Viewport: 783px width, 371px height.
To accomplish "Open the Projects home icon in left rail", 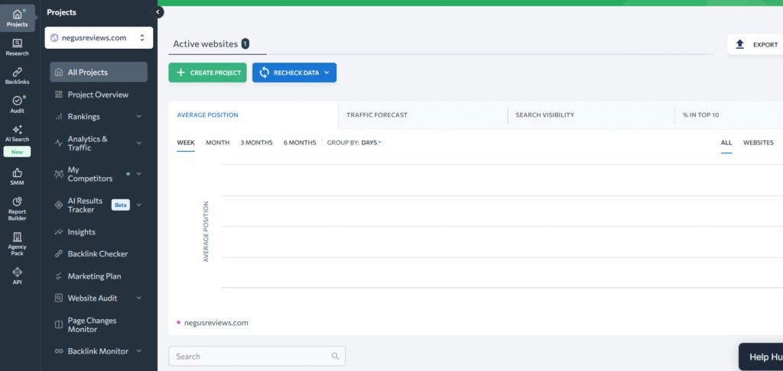I will [17, 15].
